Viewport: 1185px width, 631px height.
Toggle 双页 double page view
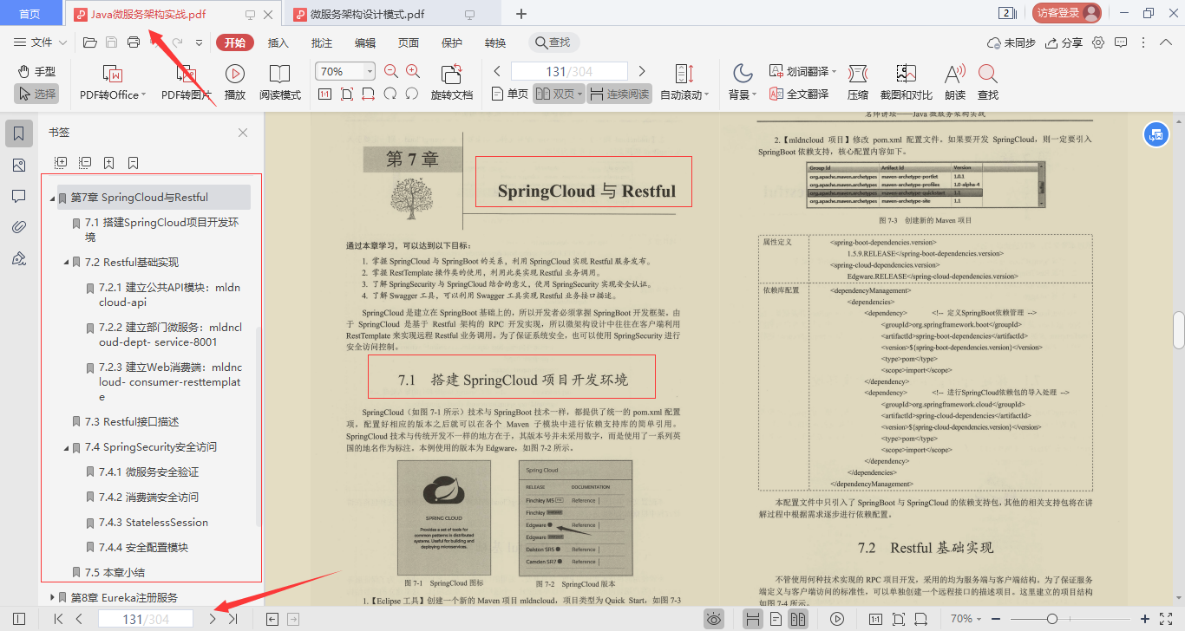[559, 94]
